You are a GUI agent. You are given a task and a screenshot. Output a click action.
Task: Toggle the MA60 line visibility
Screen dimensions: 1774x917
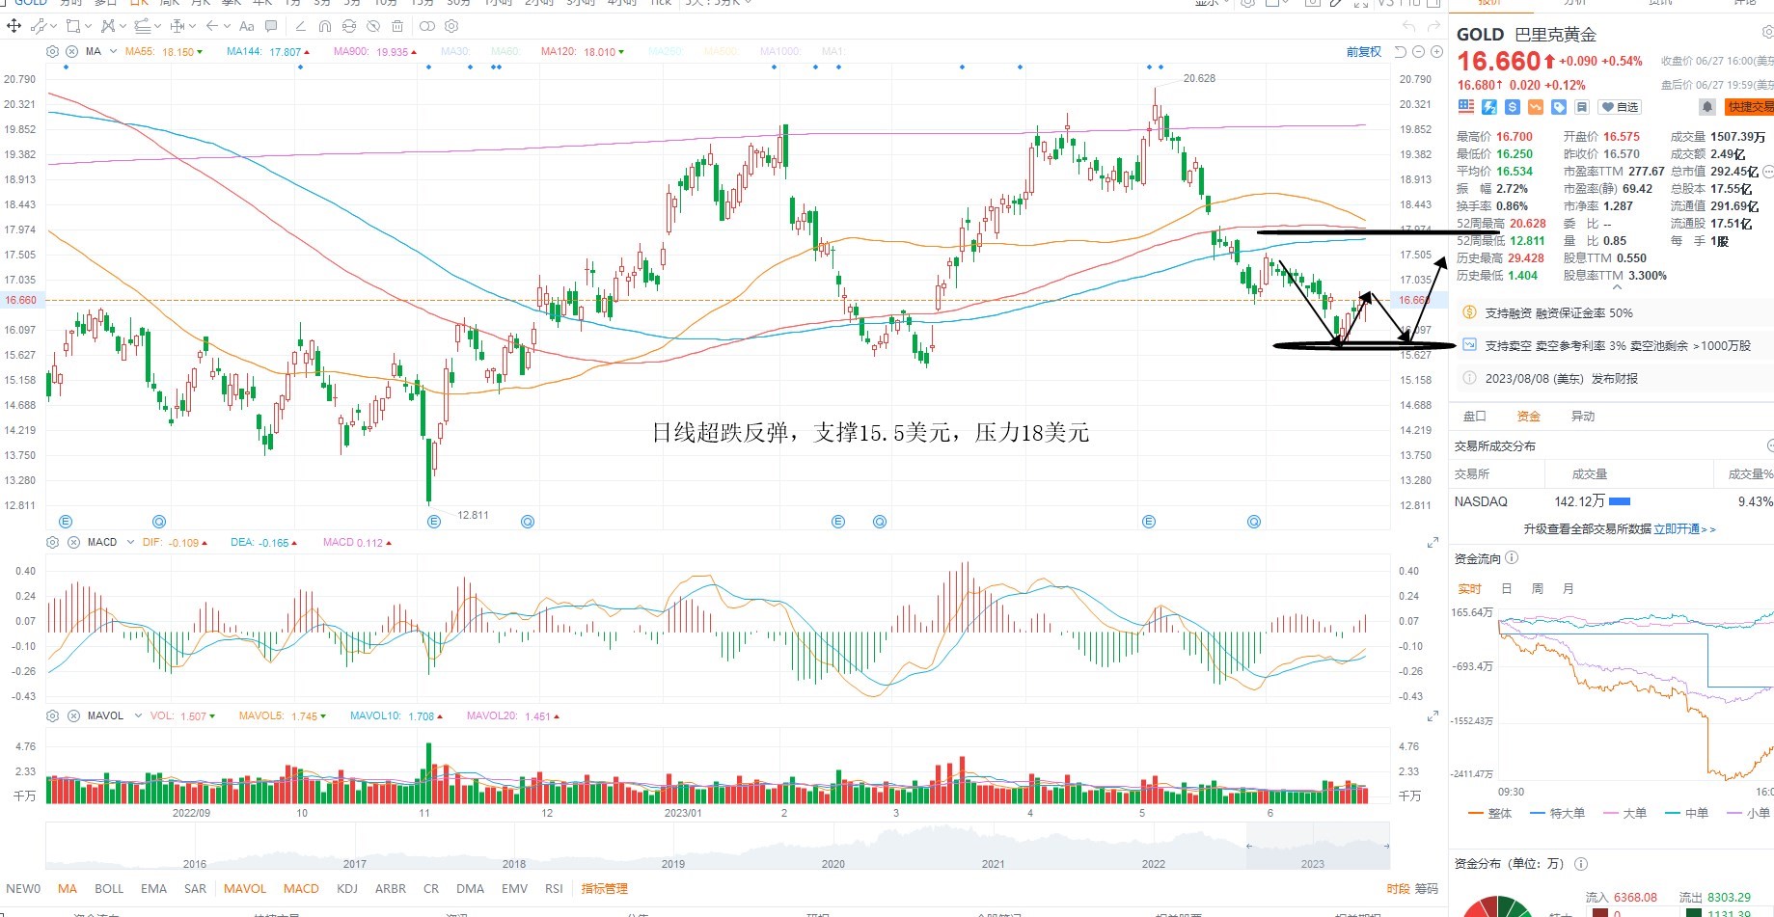pos(505,52)
